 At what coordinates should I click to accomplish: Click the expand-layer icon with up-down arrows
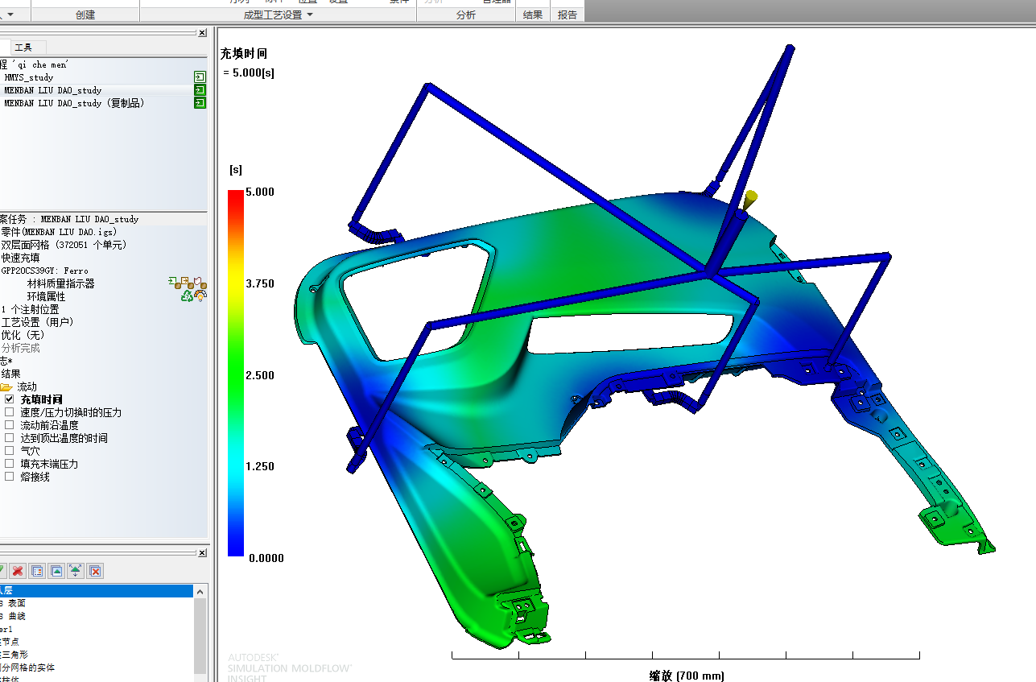pyautogui.click(x=75, y=571)
